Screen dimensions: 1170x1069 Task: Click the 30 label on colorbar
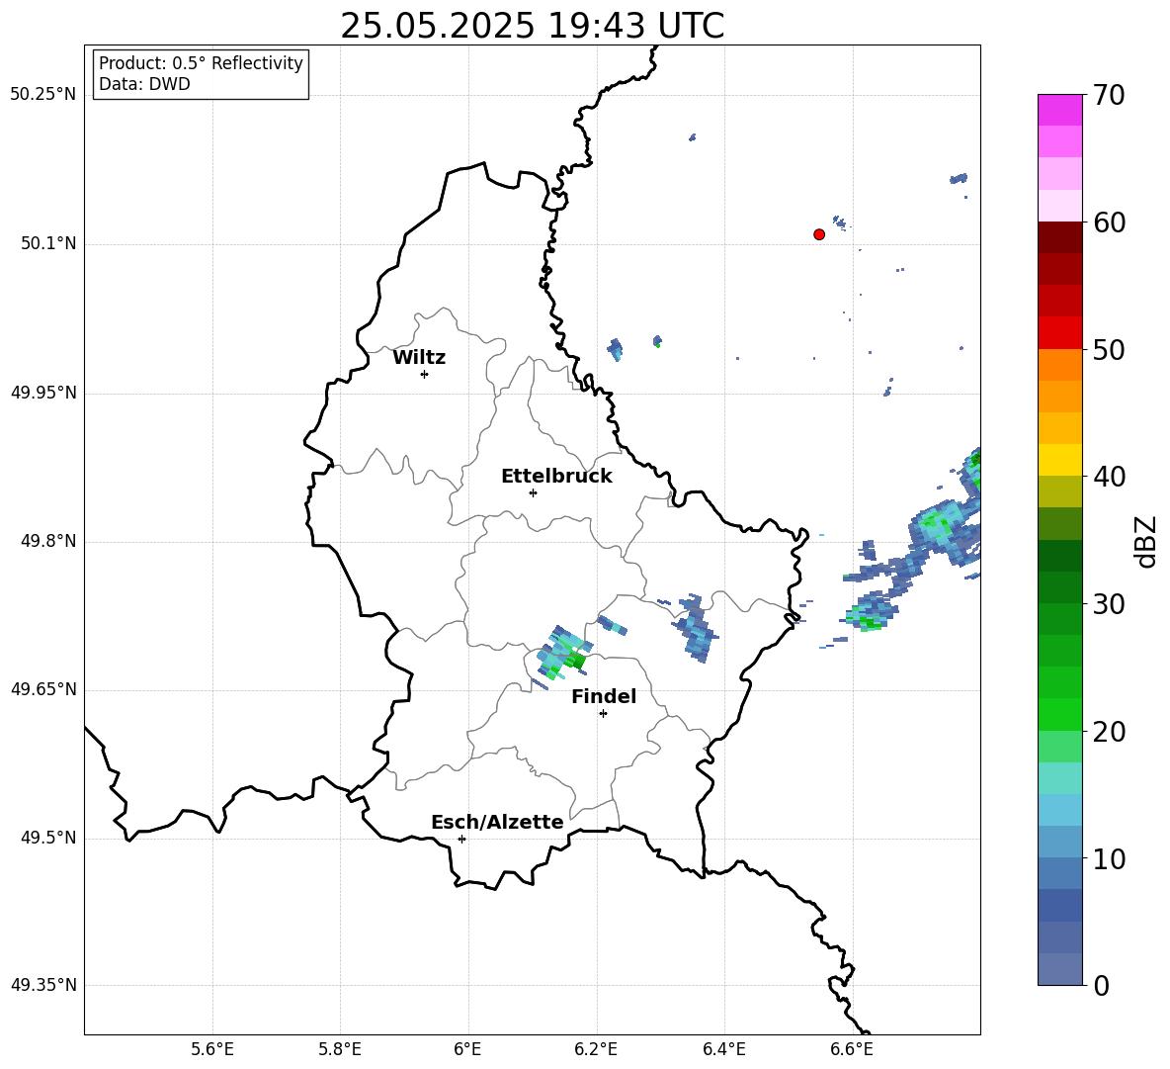(1109, 604)
